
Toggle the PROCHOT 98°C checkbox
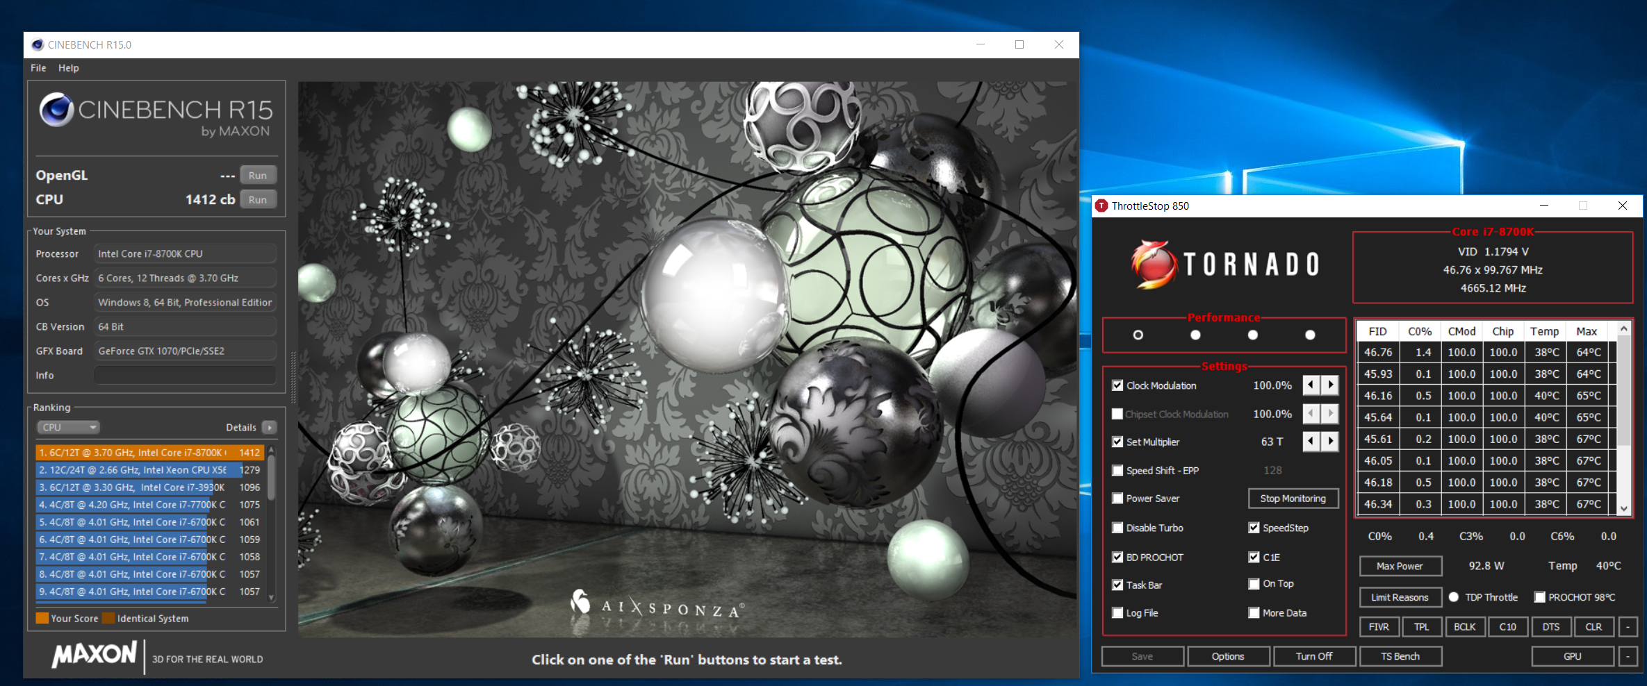[1539, 597]
